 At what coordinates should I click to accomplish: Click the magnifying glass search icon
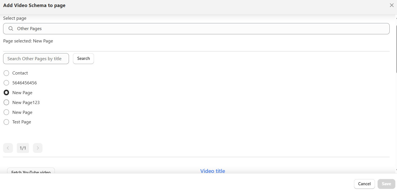pyautogui.click(x=10, y=28)
